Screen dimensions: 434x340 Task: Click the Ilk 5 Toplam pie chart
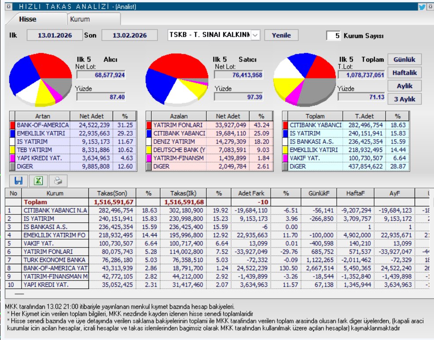[305, 80]
